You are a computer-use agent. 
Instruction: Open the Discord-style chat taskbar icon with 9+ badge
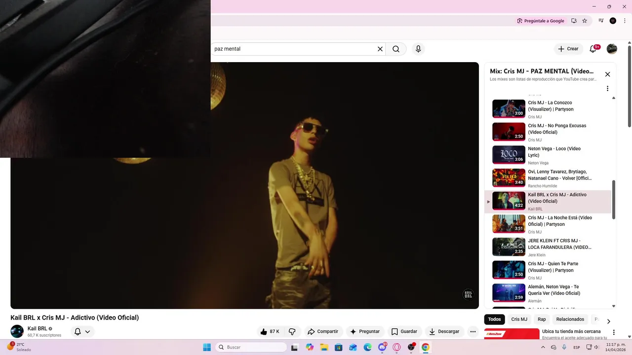pyautogui.click(x=382, y=347)
